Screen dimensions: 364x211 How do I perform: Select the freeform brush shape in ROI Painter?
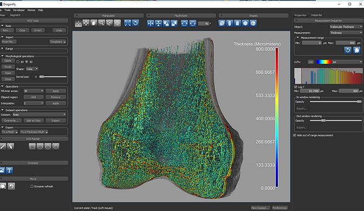[56, 147]
